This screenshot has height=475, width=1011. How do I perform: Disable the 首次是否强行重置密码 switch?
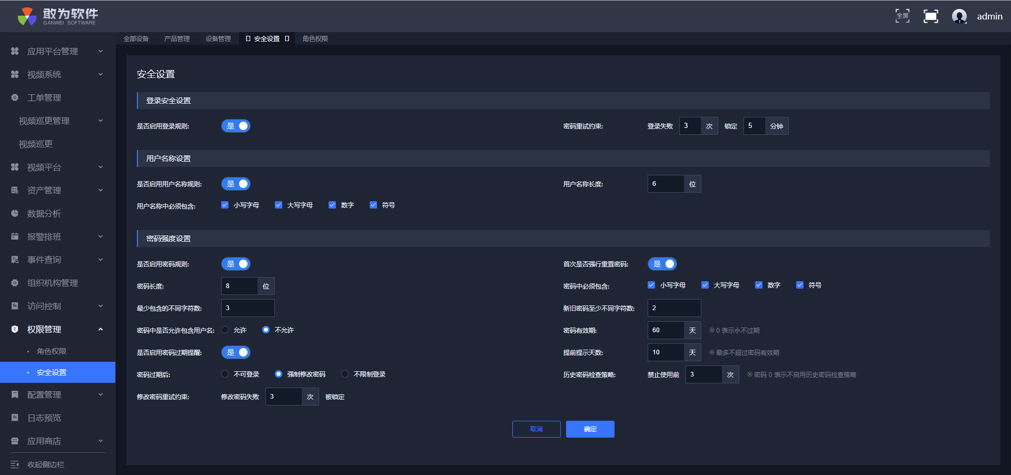point(662,264)
